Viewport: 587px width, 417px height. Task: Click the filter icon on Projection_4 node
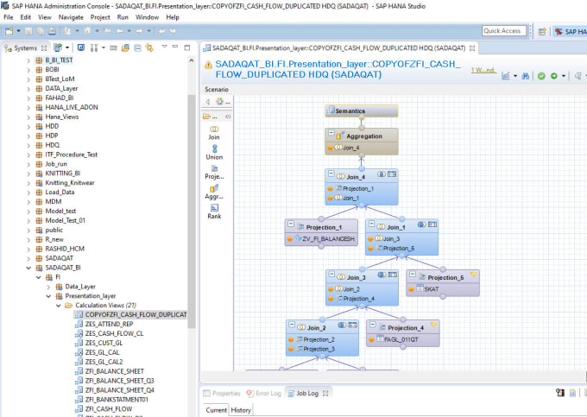(433, 325)
